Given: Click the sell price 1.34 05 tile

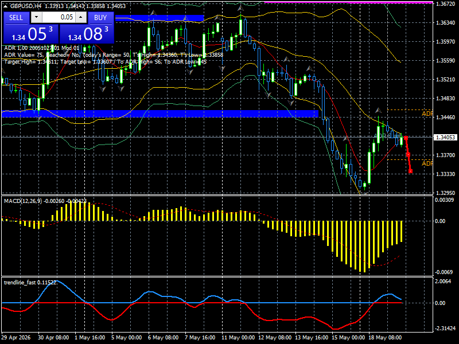Looking at the screenshot, I should [x=30, y=34].
